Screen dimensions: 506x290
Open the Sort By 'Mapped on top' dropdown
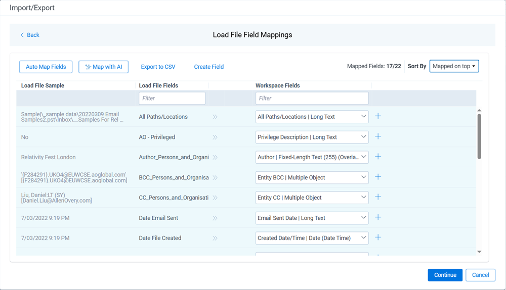(454, 66)
